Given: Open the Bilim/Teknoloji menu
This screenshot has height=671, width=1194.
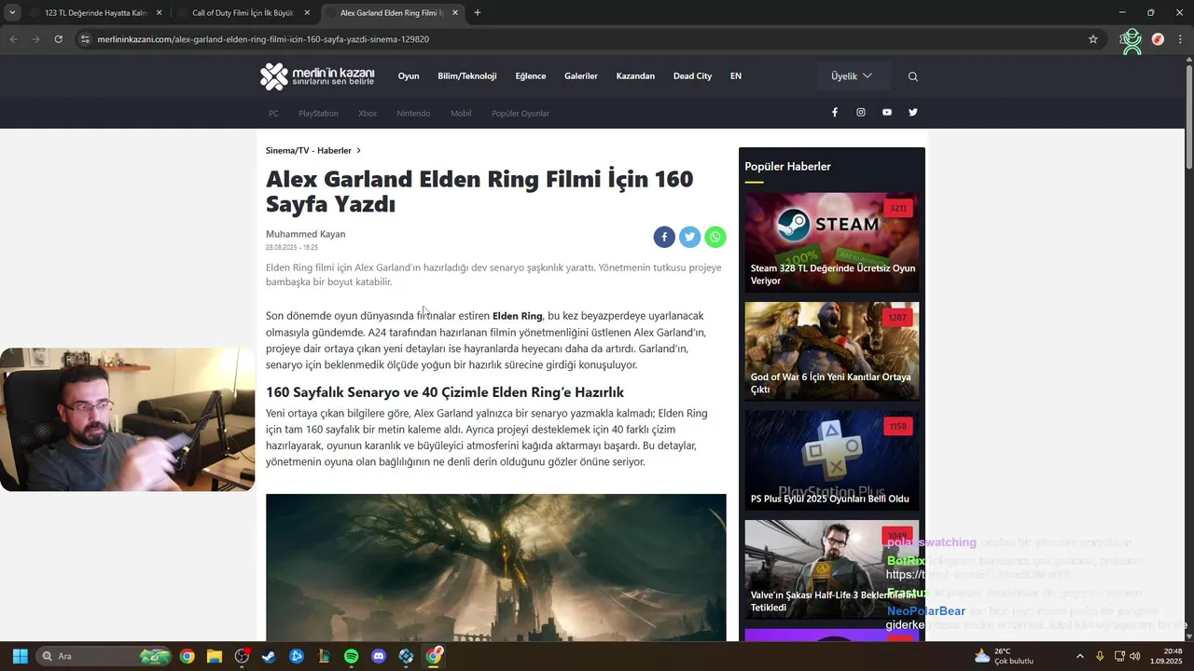Looking at the screenshot, I should pyautogui.click(x=467, y=76).
